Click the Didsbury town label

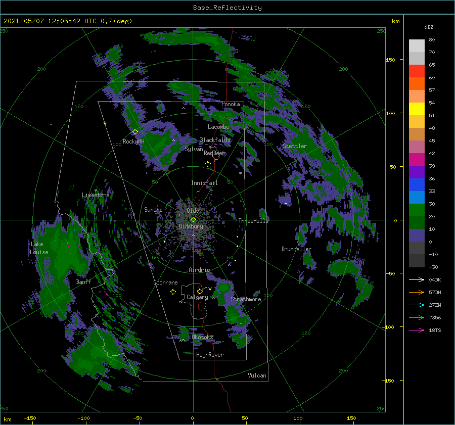(191, 226)
